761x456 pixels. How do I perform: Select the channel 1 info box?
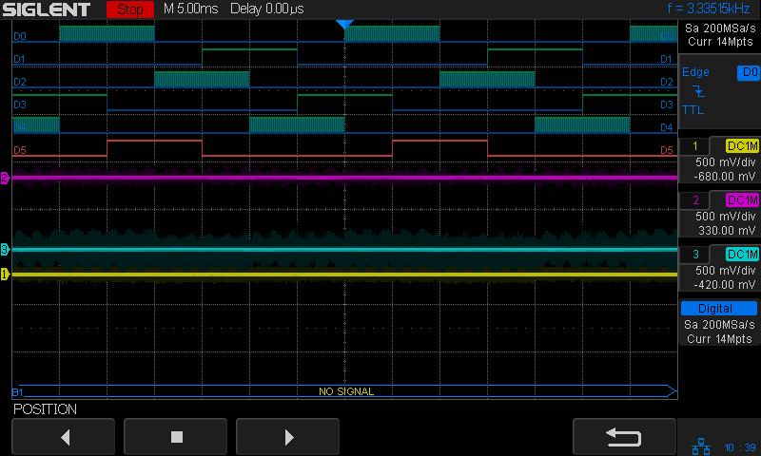click(719, 161)
